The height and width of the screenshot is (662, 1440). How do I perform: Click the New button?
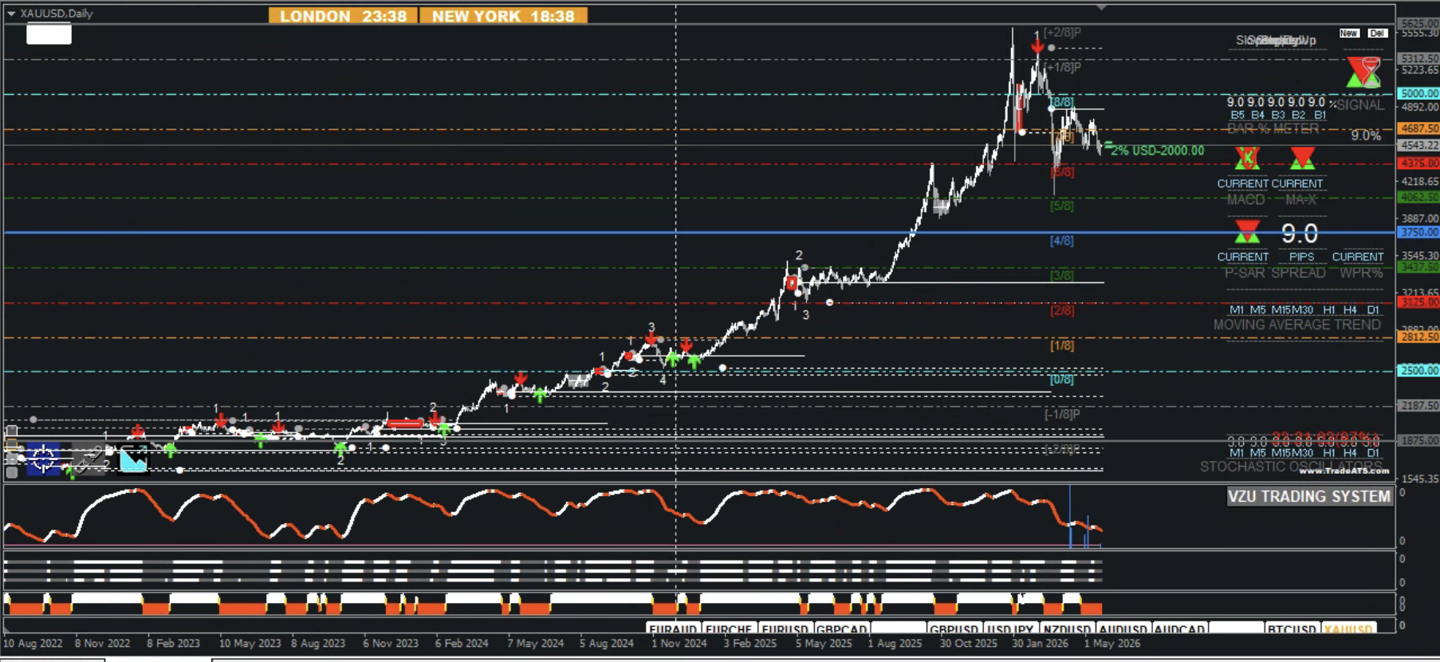click(x=1349, y=33)
